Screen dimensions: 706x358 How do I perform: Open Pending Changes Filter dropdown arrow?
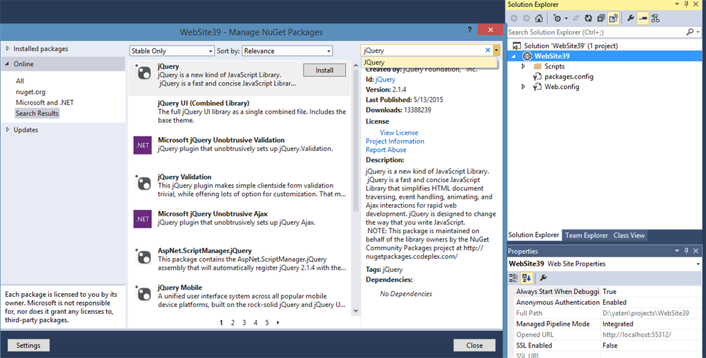(566, 19)
